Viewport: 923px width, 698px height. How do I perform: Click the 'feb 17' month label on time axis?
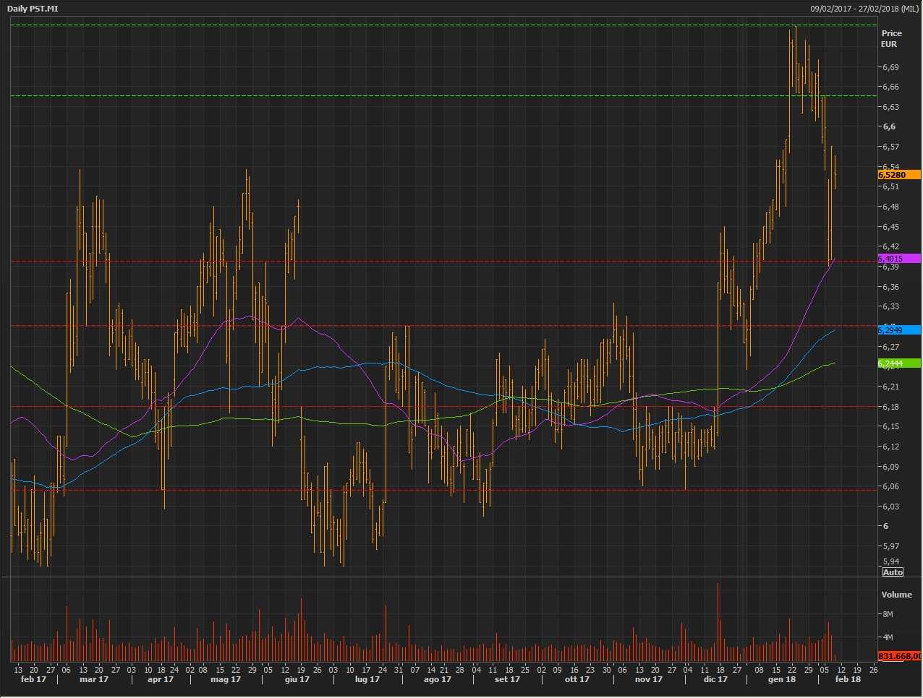(x=33, y=679)
